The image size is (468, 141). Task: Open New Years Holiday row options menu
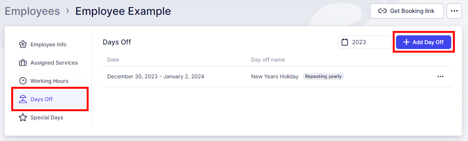click(x=441, y=76)
